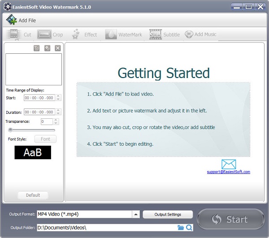Browse for output folder icon
This screenshot has width=269, height=238.
[x=181, y=228]
